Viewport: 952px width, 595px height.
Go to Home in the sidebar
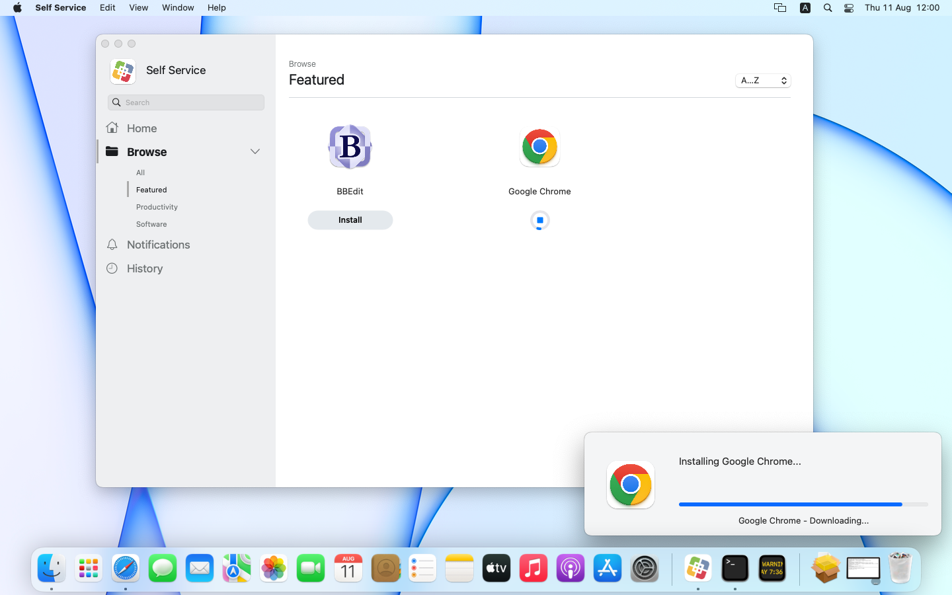pyautogui.click(x=141, y=128)
